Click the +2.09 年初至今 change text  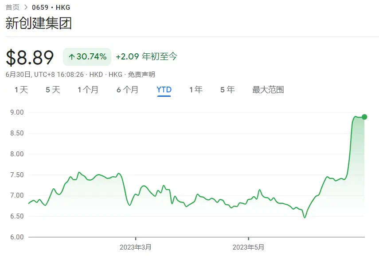coord(147,57)
